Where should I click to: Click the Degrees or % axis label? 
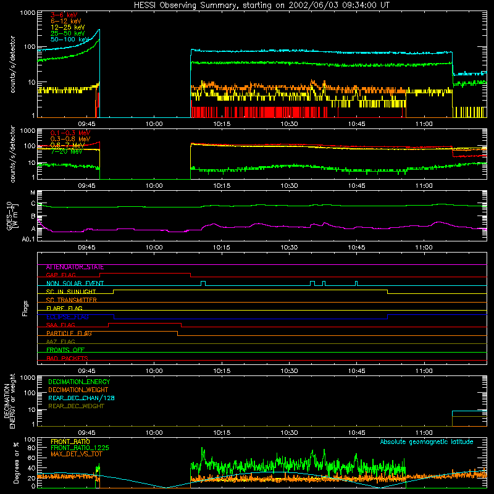[x=16, y=463]
